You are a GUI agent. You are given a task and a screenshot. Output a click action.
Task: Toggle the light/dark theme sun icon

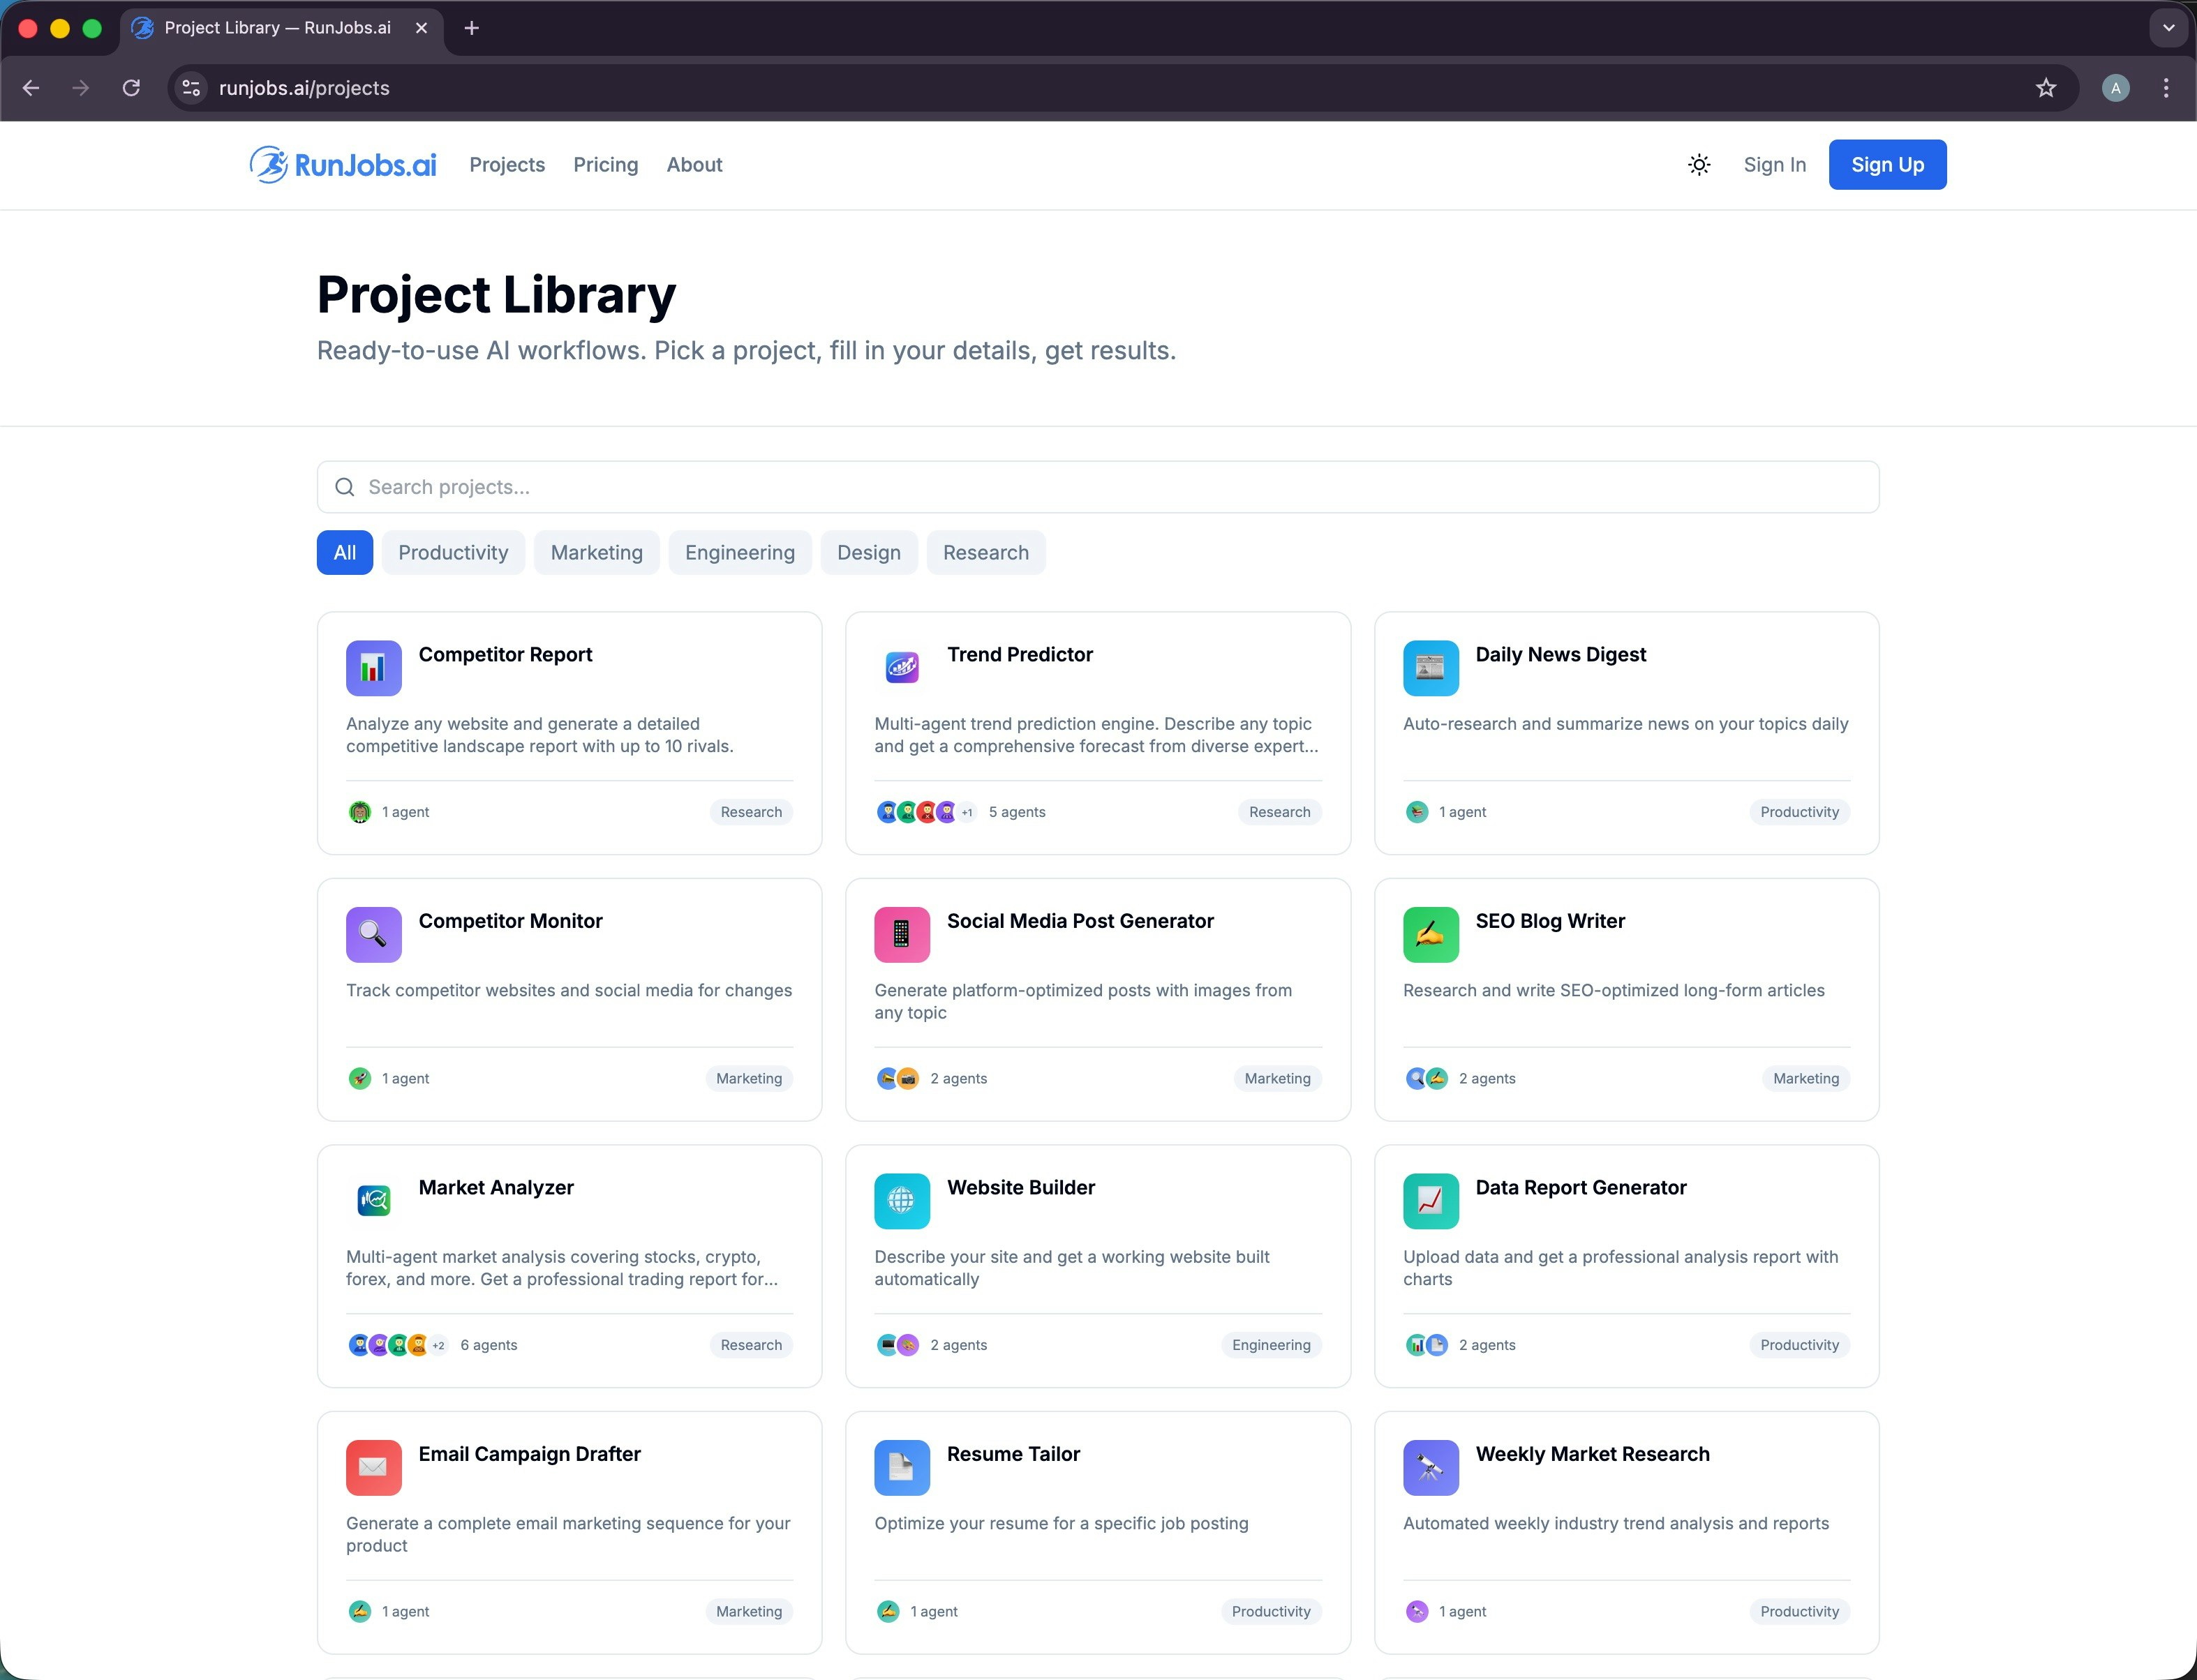point(1699,165)
